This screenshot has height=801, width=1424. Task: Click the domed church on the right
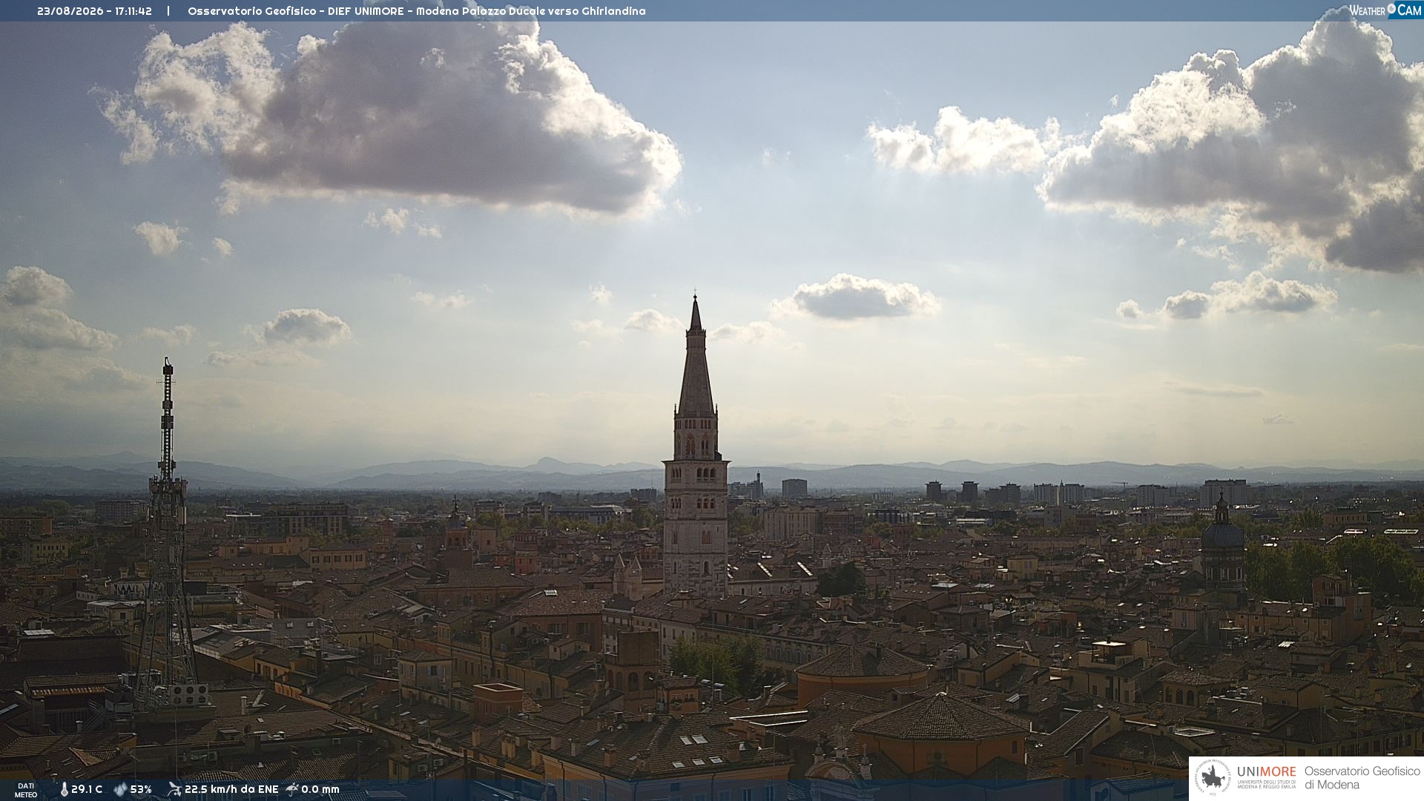point(1222,545)
